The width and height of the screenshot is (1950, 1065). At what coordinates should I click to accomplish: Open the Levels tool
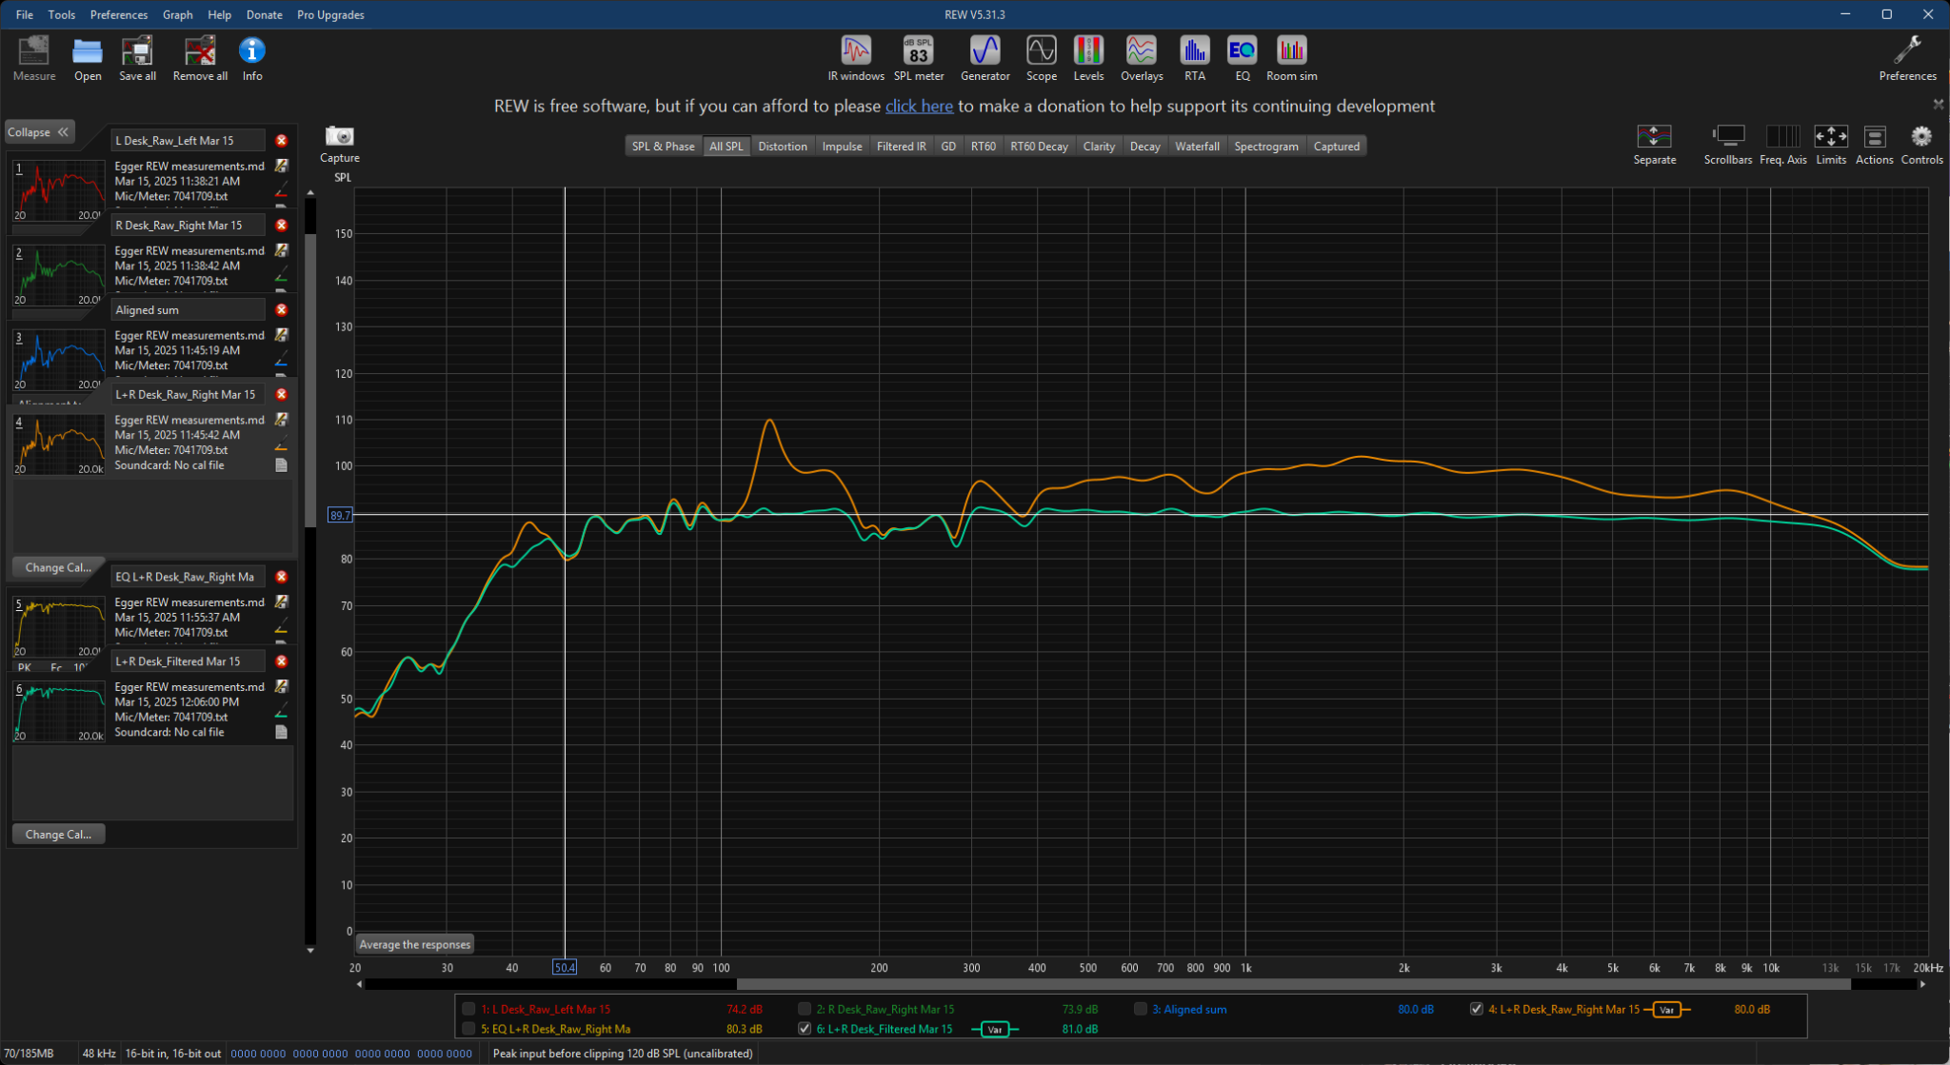click(x=1088, y=58)
